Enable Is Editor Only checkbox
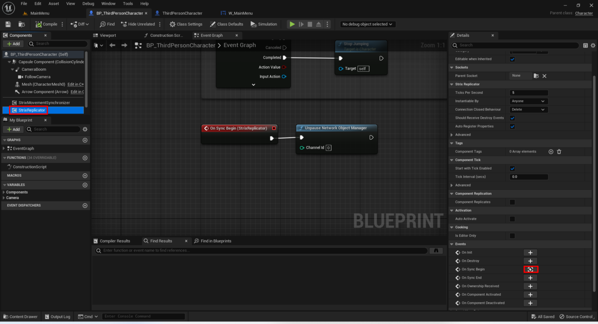This screenshot has height=324, width=598. coord(512,236)
